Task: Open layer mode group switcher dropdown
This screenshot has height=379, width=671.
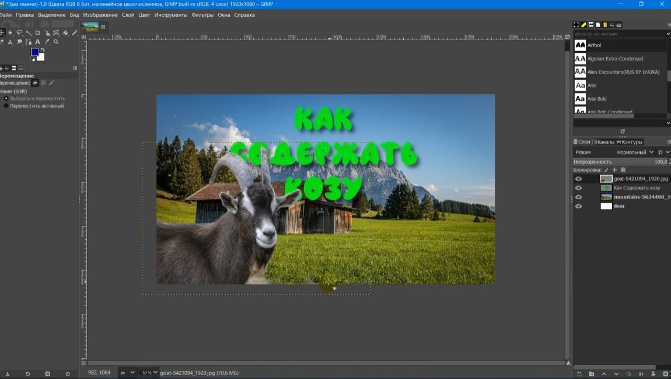Action: (664, 152)
